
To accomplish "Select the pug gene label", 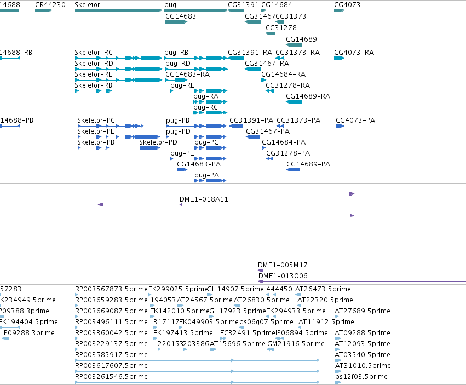I will click(170, 5).
